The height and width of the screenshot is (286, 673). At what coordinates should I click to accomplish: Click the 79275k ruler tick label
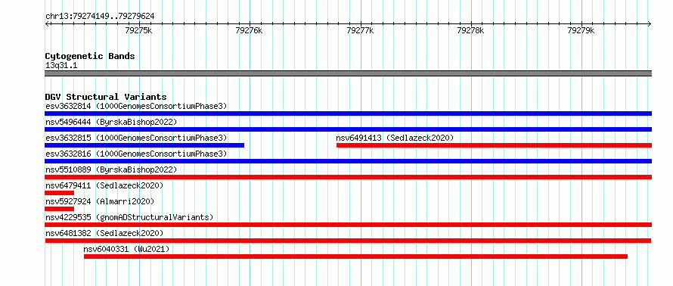pos(138,30)
